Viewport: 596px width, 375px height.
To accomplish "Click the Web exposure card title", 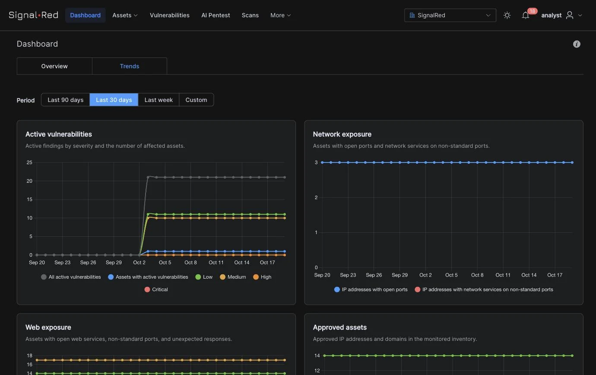I will tap(48, 327).
